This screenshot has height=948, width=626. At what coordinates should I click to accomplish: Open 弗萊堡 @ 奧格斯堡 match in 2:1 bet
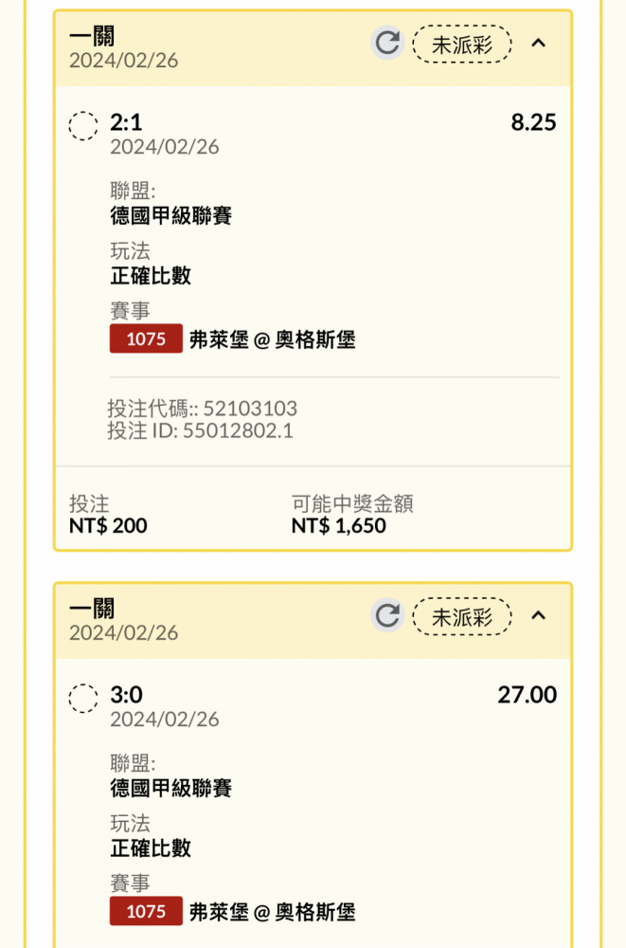273,339
